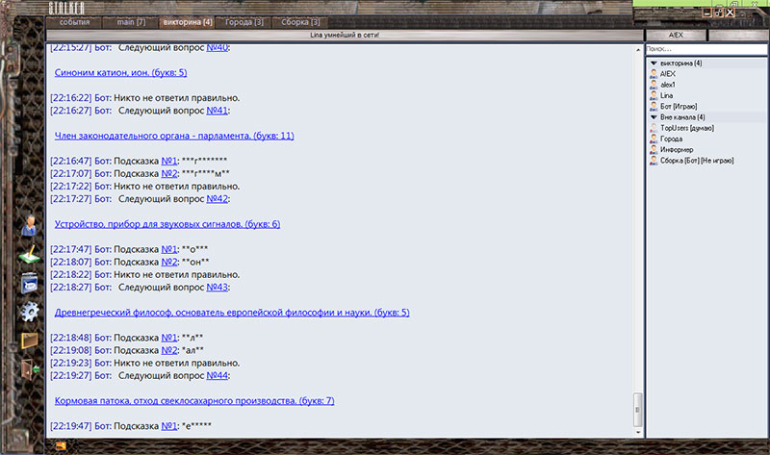
Task: Open settings via the gear icon
Action: click(30, 311)
